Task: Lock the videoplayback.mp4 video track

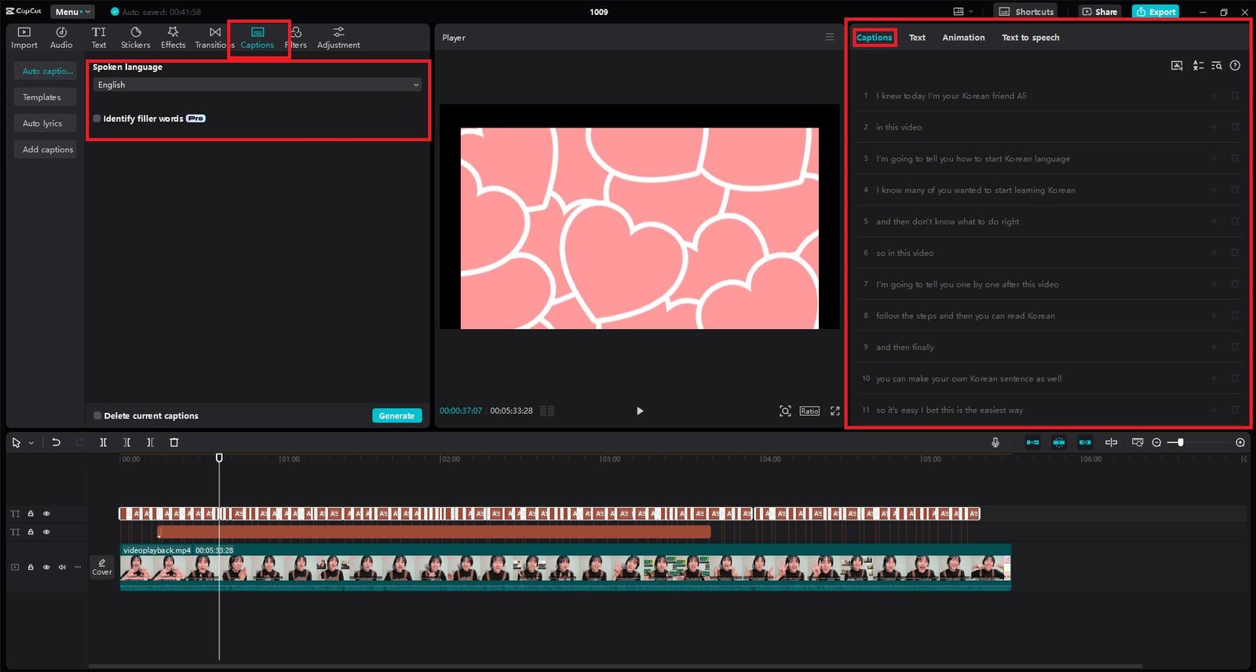Action: (31, 567)
